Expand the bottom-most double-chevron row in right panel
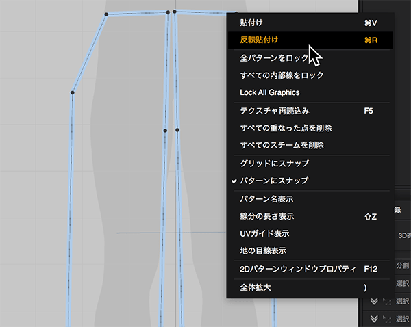This screenshot has height=327, width=411. click(x=374, y=318)
